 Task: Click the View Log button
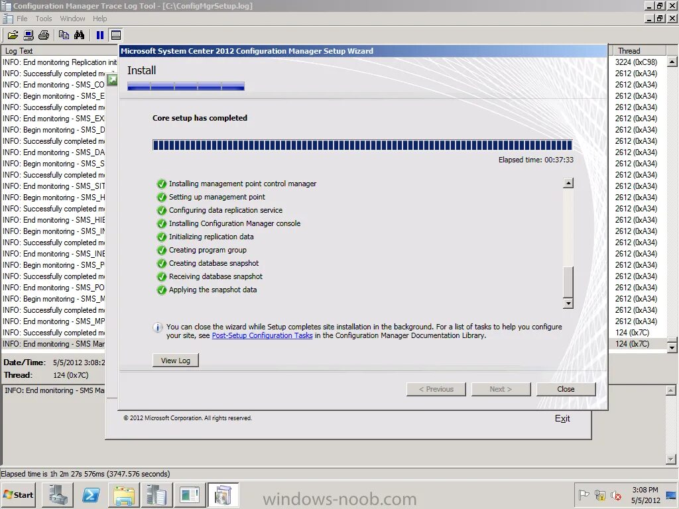175,361
